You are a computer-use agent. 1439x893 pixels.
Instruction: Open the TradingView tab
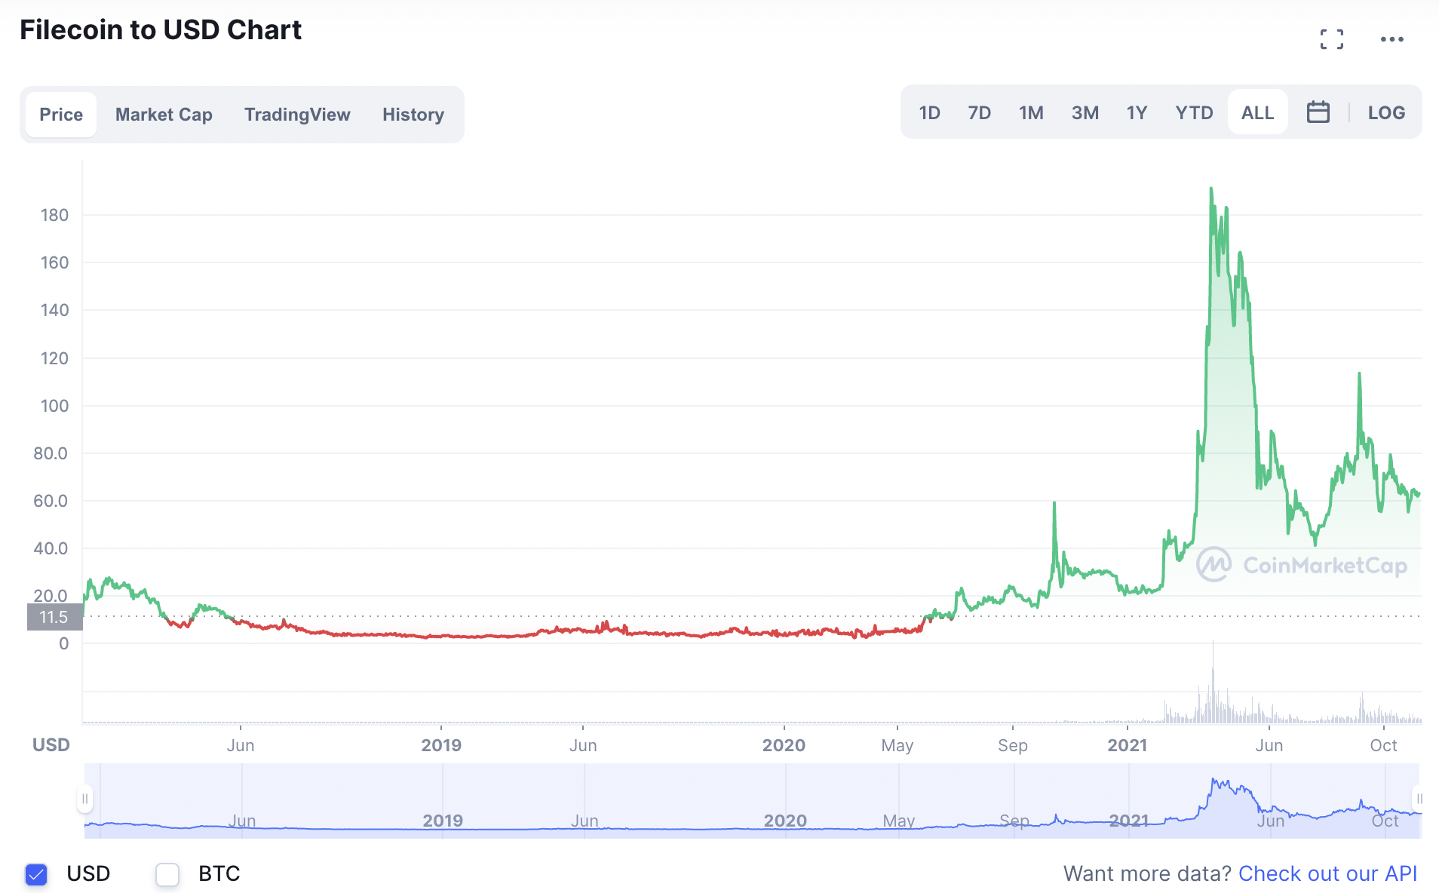pyautogui.click(x=297, y=115)
